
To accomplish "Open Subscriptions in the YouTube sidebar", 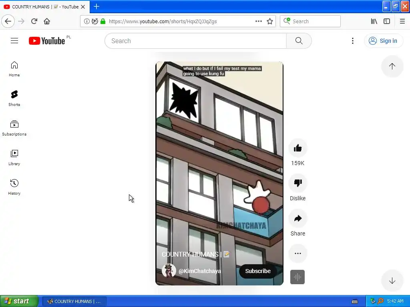I will click(14, 128).
